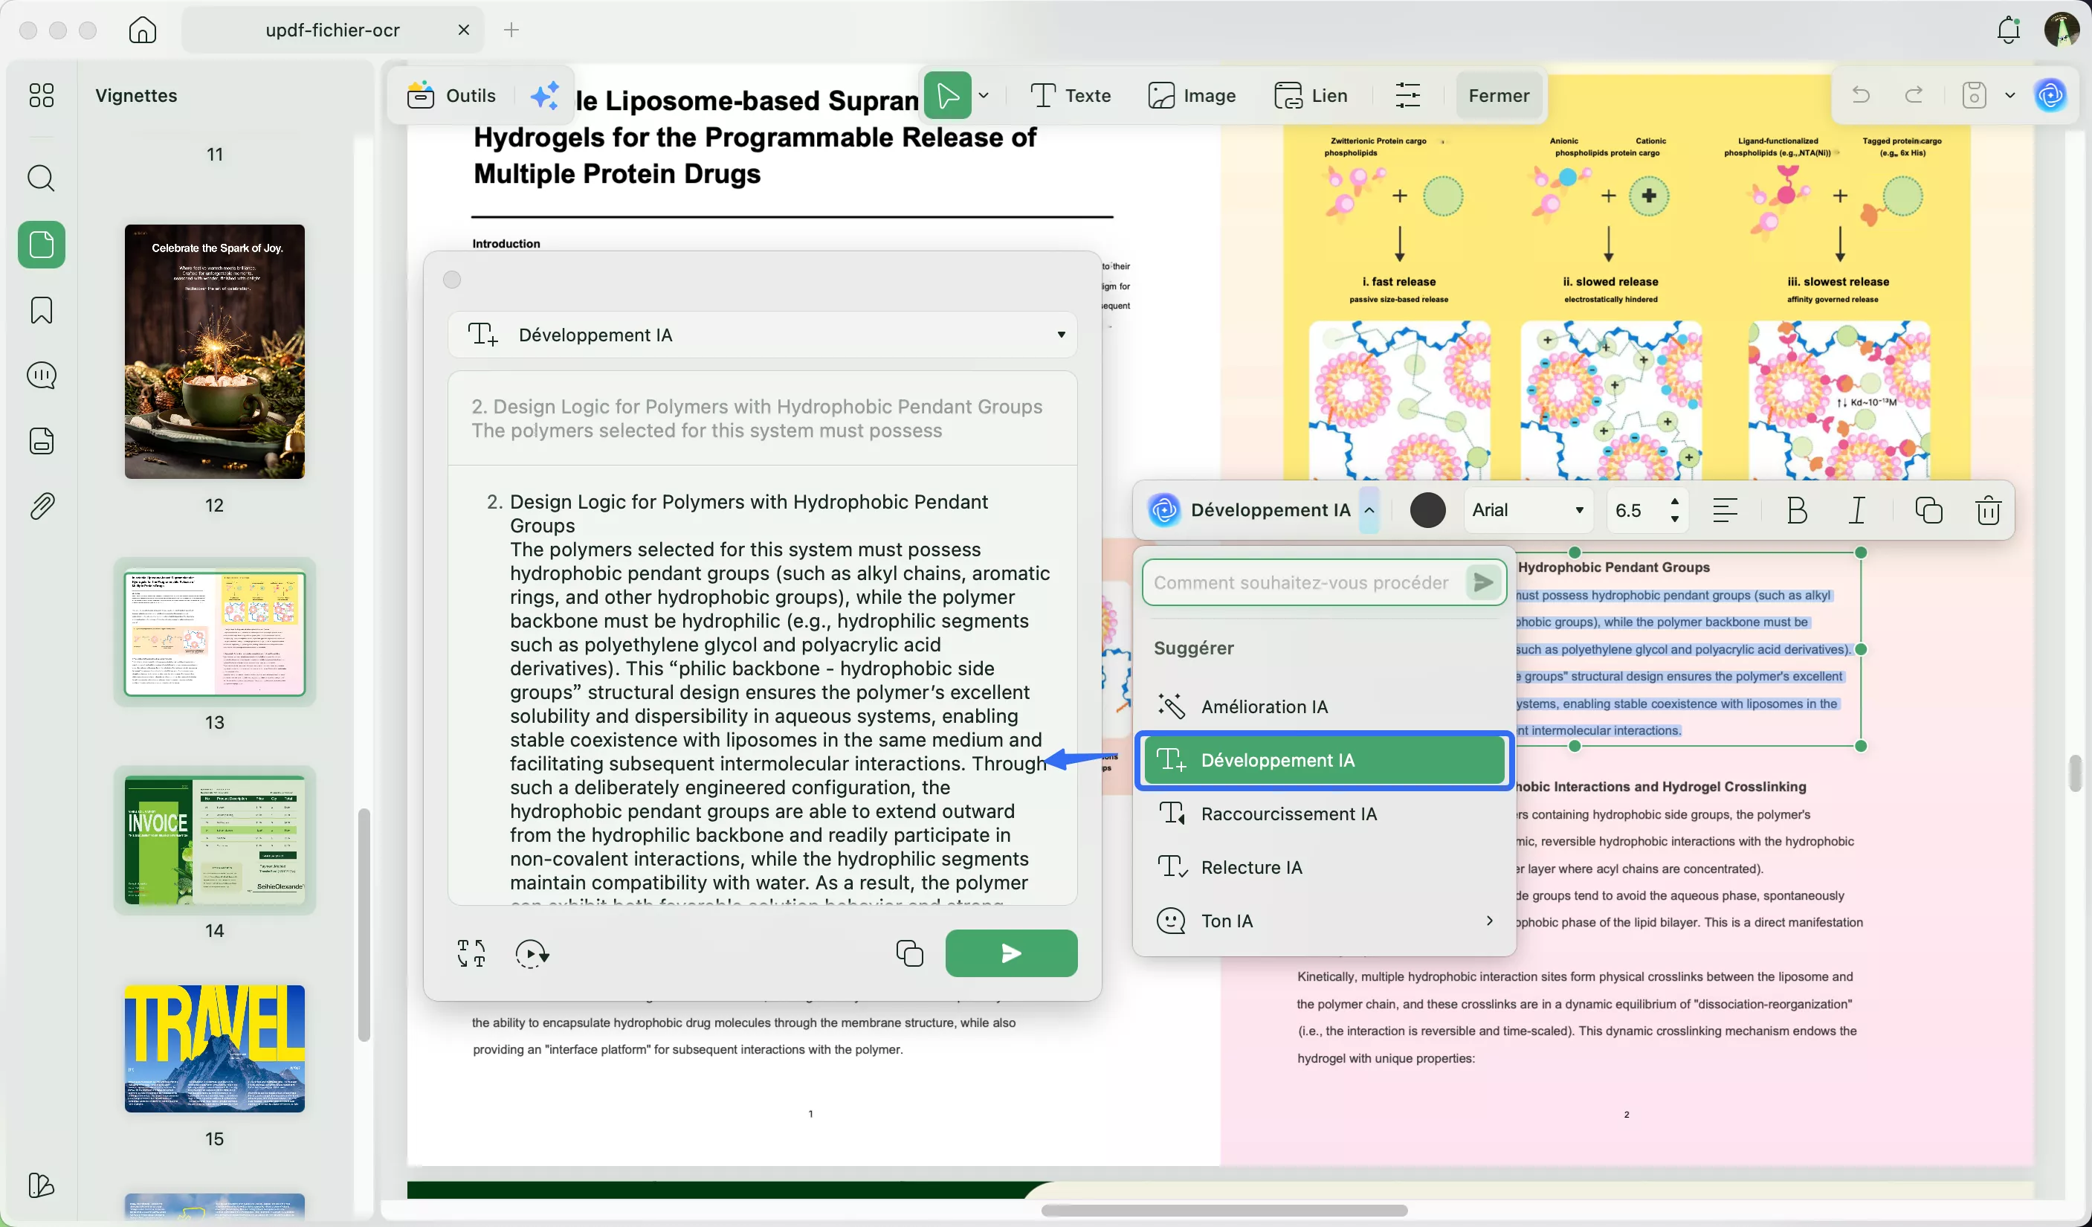Toggle the thumbnails panel icon
The image size is (2092, 1227).
pyautogui.click(x=42, y=245)
